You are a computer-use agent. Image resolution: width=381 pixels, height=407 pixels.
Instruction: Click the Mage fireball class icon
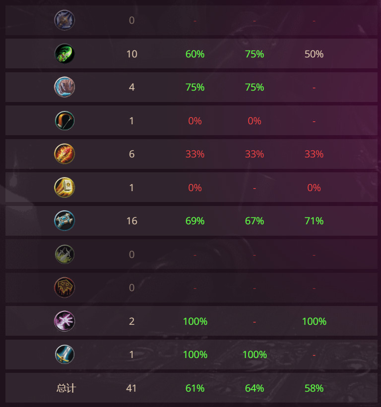point(64,154)
